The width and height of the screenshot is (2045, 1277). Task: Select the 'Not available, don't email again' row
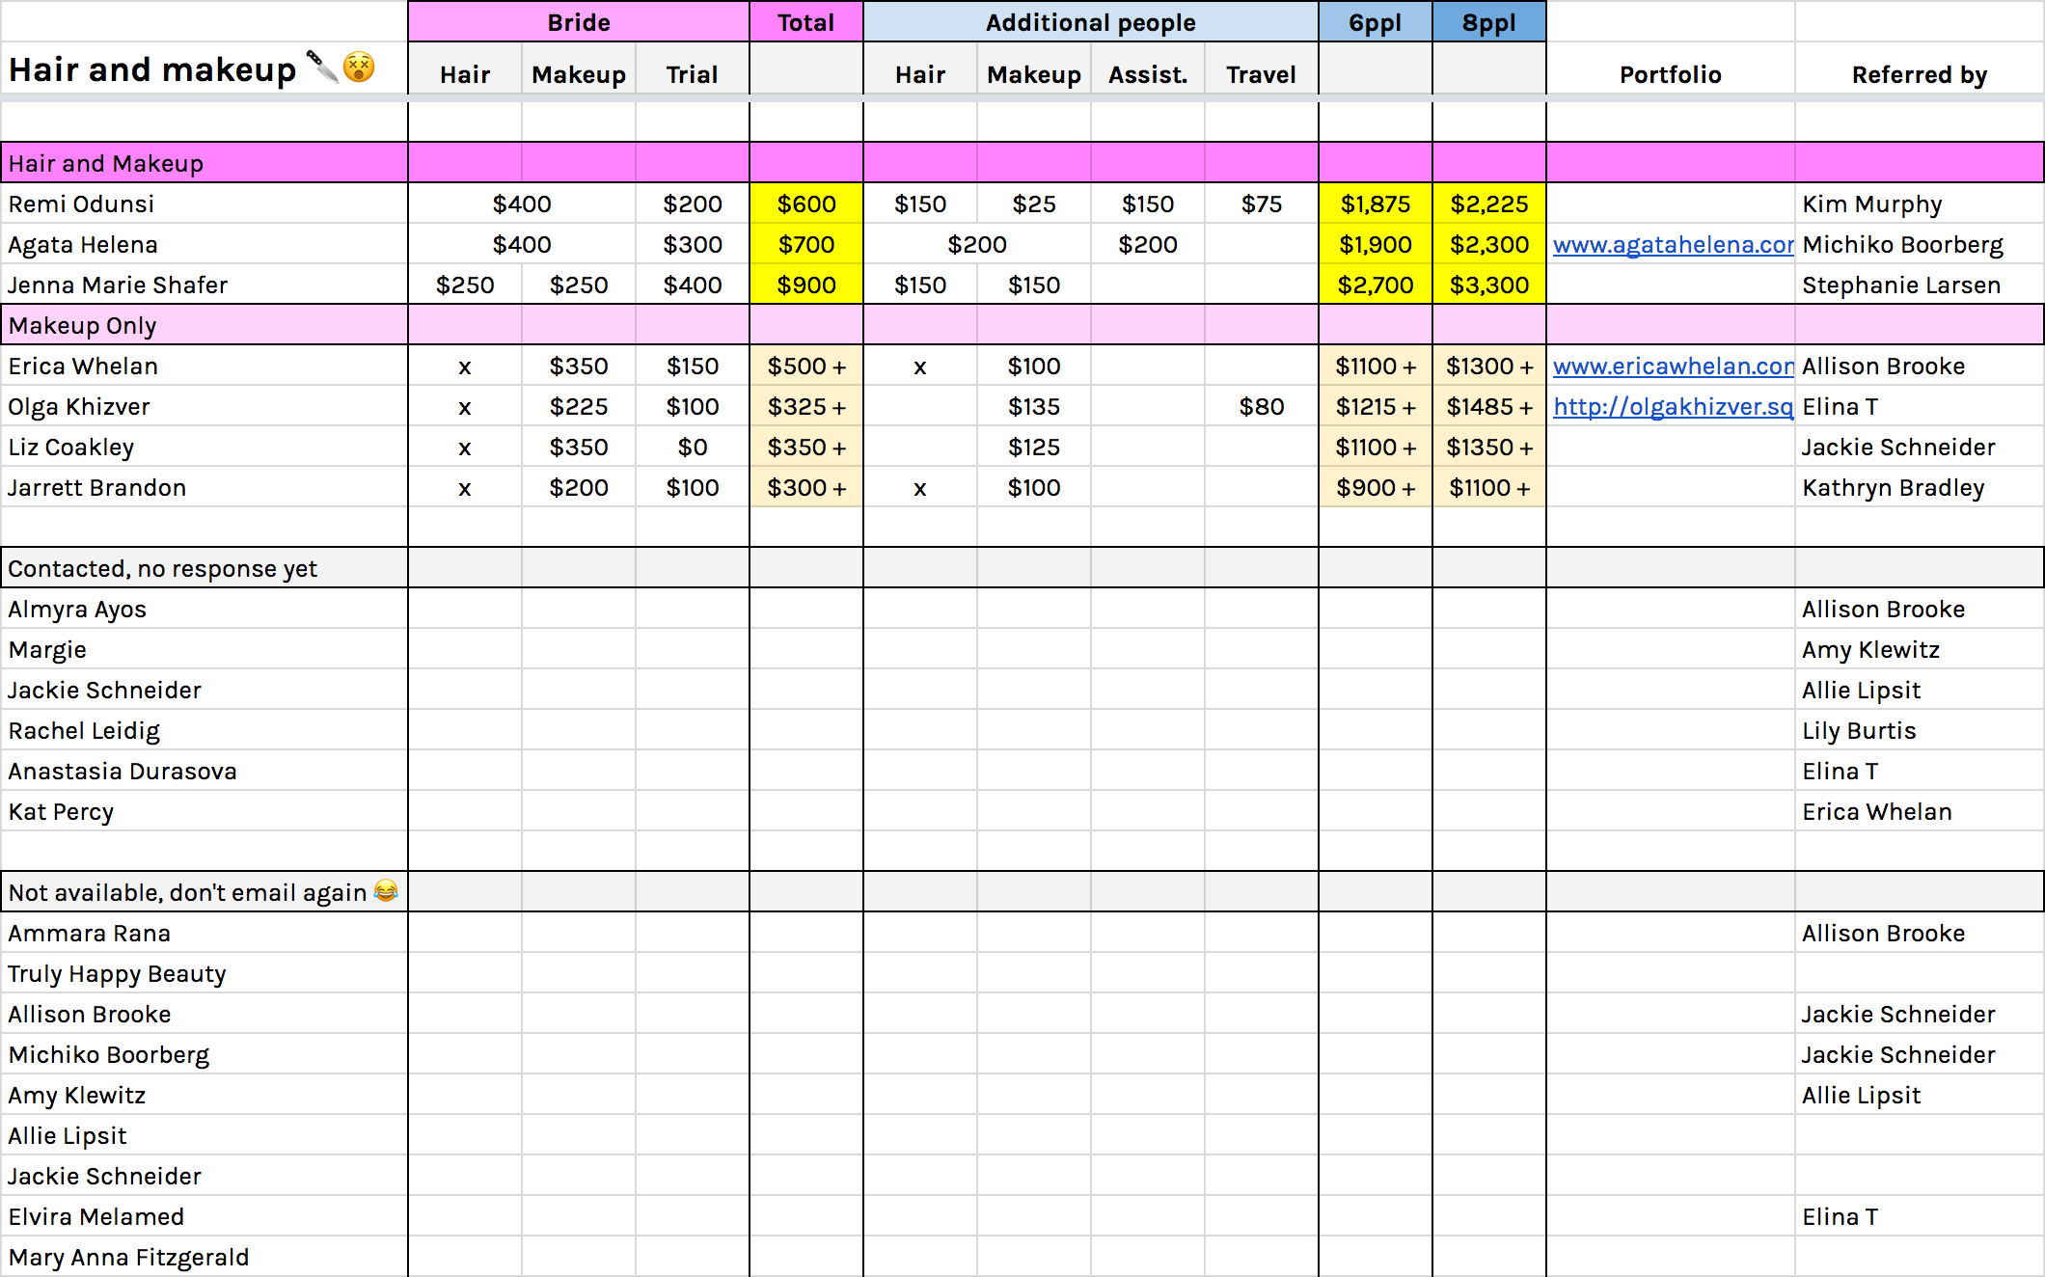(x=1022, y=892)
